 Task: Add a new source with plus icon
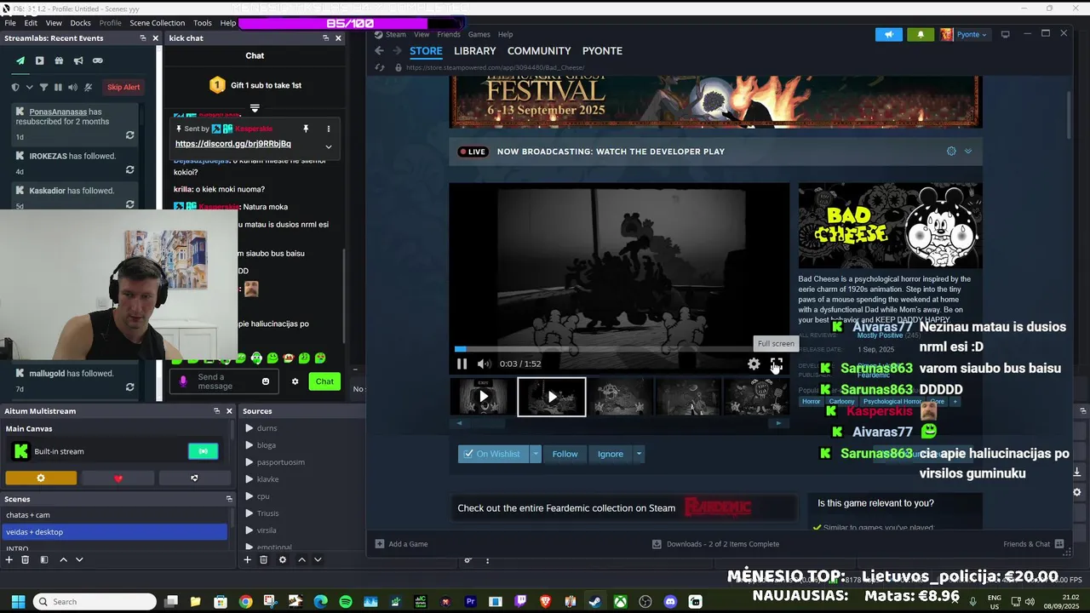click(247, 559)
